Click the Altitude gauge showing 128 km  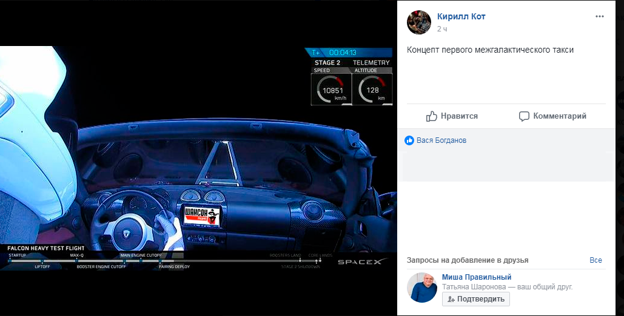click(x=372, y=90)
